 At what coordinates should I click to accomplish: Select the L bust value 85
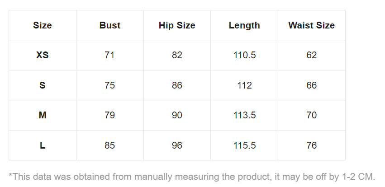110,145
